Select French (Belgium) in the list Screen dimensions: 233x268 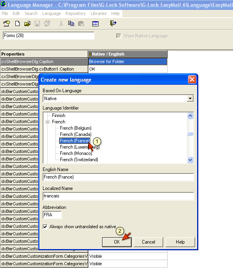tap(76, 128)
